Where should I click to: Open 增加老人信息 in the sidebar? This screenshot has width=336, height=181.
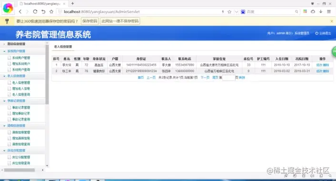[x=21, y=89]
